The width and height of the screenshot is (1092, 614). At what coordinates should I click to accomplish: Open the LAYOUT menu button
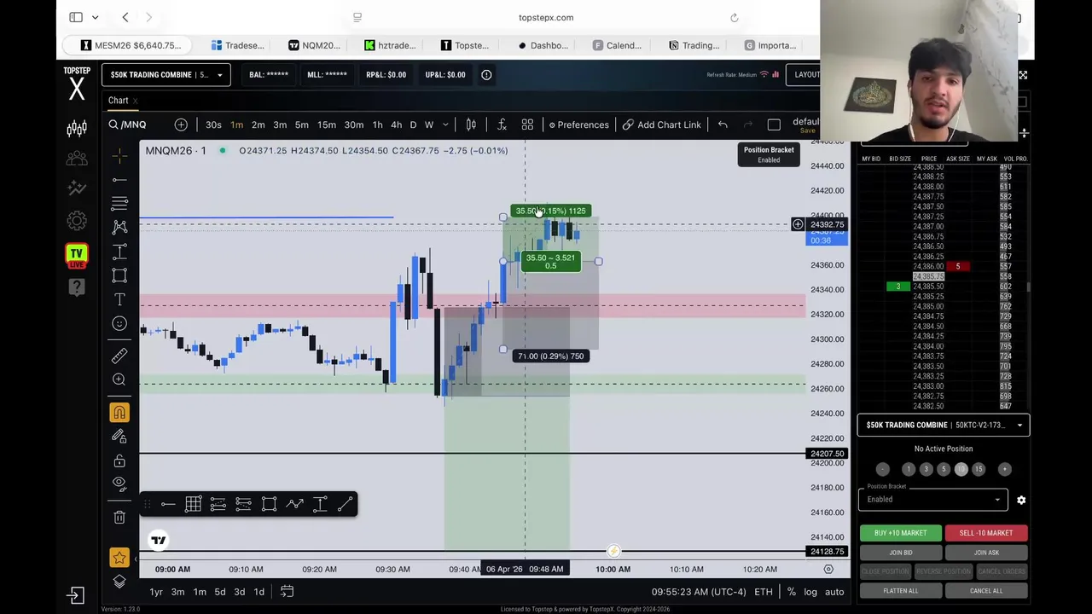point(803,74)
